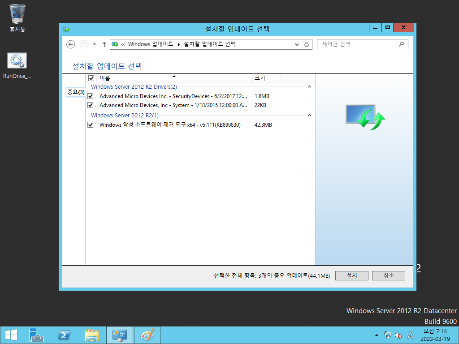The height and width of the screenshot is (344, 459).
Task: Show hidden tray icons arrow
Action: [377, 335]
